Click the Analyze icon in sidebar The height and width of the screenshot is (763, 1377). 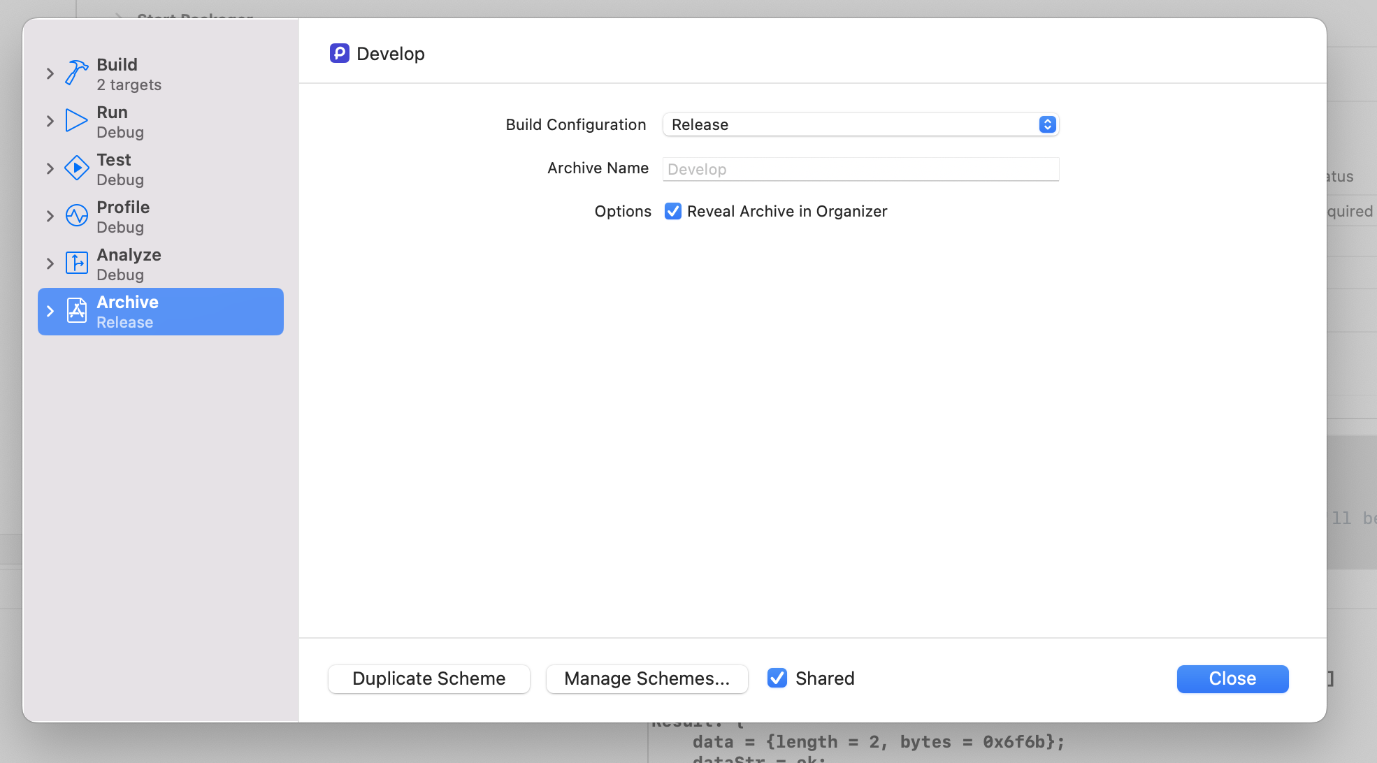coord(76,263)
